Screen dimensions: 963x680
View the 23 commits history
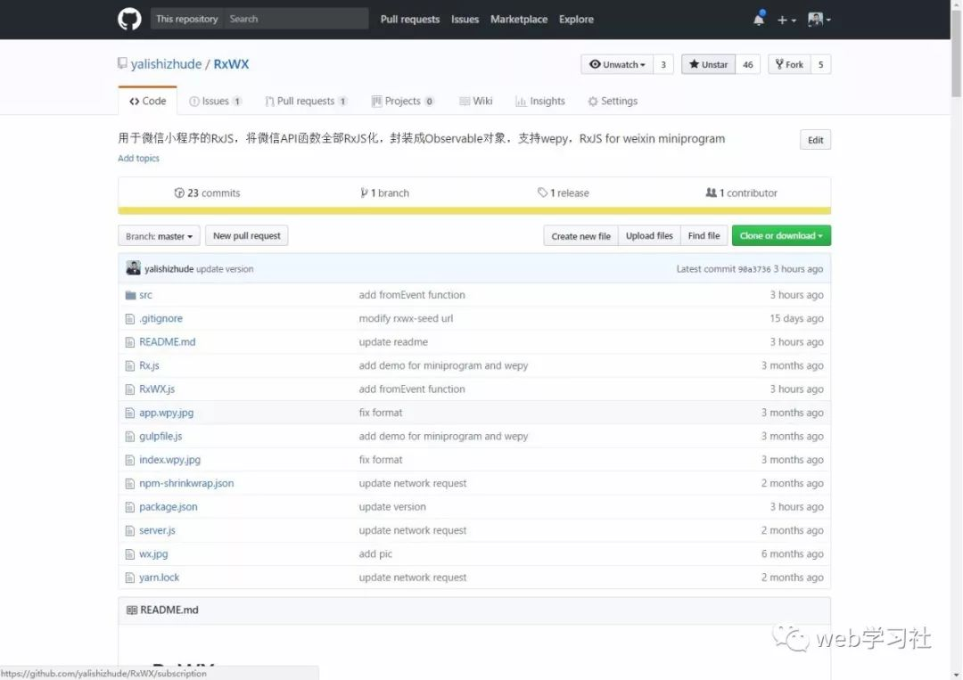point(207,193)
